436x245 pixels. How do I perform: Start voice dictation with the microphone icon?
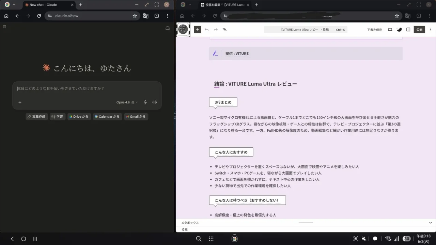(145, 102)
